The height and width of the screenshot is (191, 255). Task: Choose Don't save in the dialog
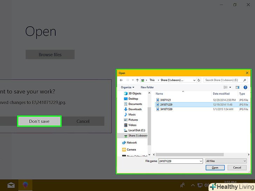39,121
